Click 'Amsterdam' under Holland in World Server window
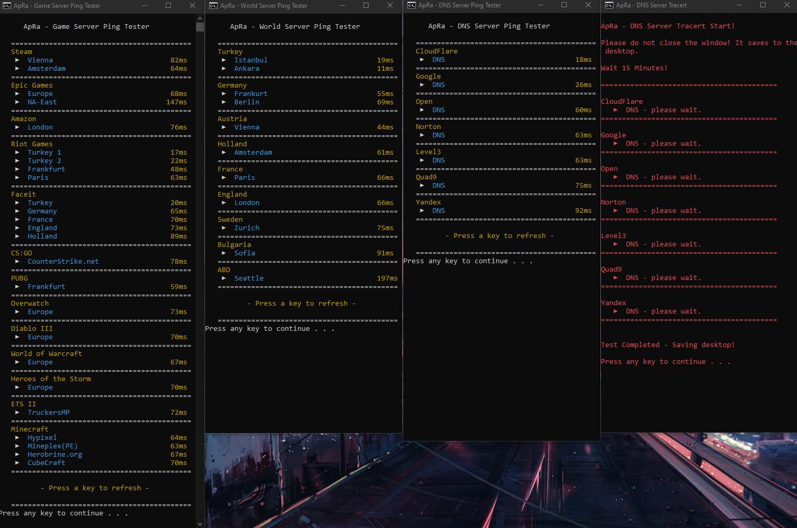Image resolution: width=797 pixels, height=528 pixels. coord(253,153)
